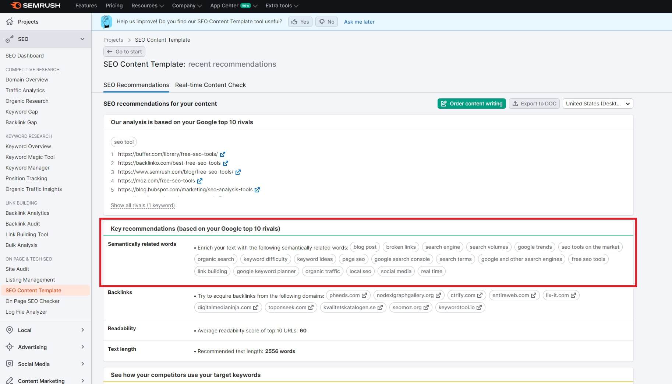This screenshot has width=672, height=384.
Task: Open external link icon for moz.com URL
Action: pyautogui.click(x=200, y=181)
